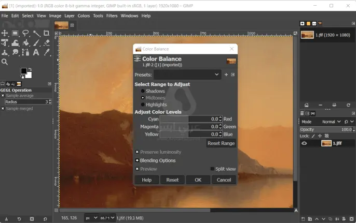This screenshot has width=356, height=223.
Task: Toggle the Preserve luminosity checkbox
Action: click(x=137, y=152)
